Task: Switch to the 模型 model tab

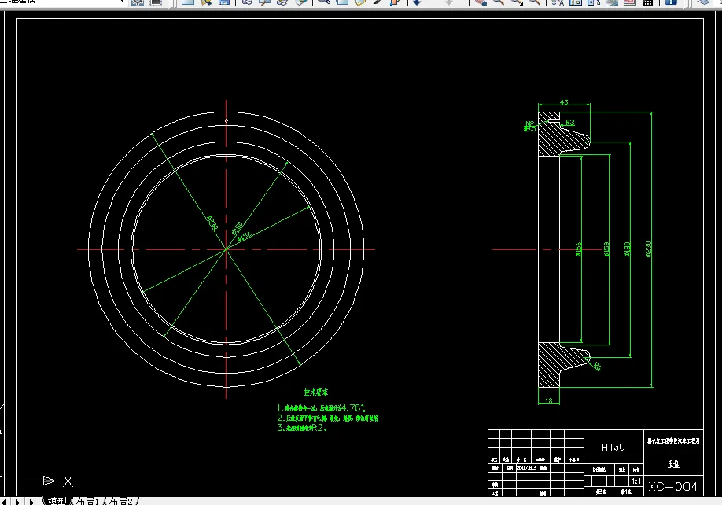Action: (57, 501)
